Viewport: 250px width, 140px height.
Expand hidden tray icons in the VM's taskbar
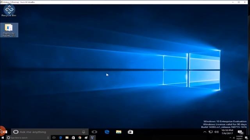click(205, 132)
